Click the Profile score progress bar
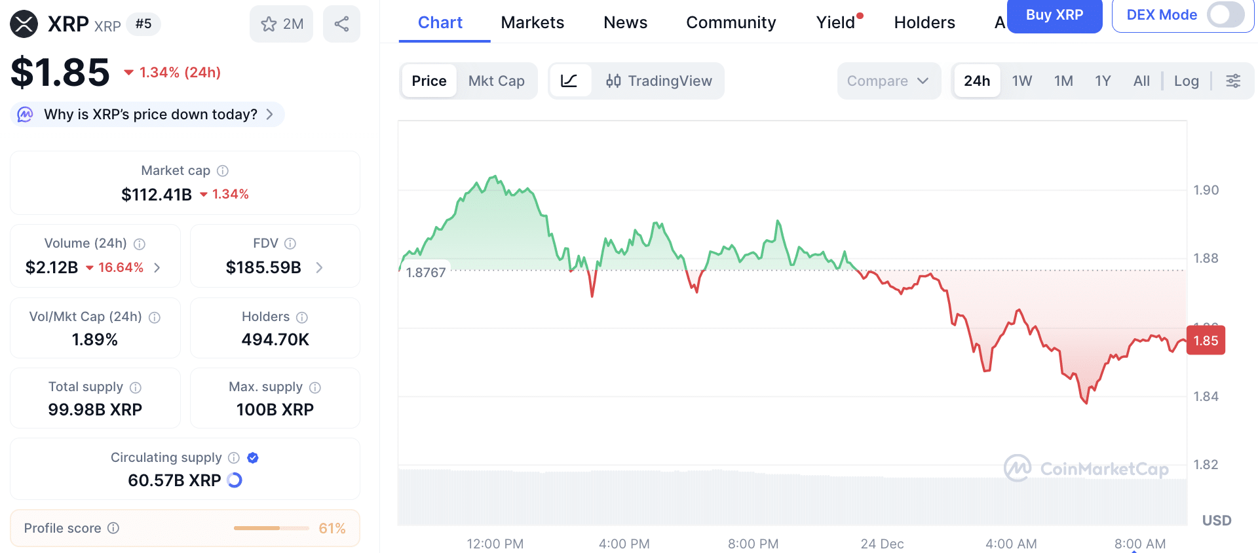This screenshot has width=1258, height=553. click(271, 528)
